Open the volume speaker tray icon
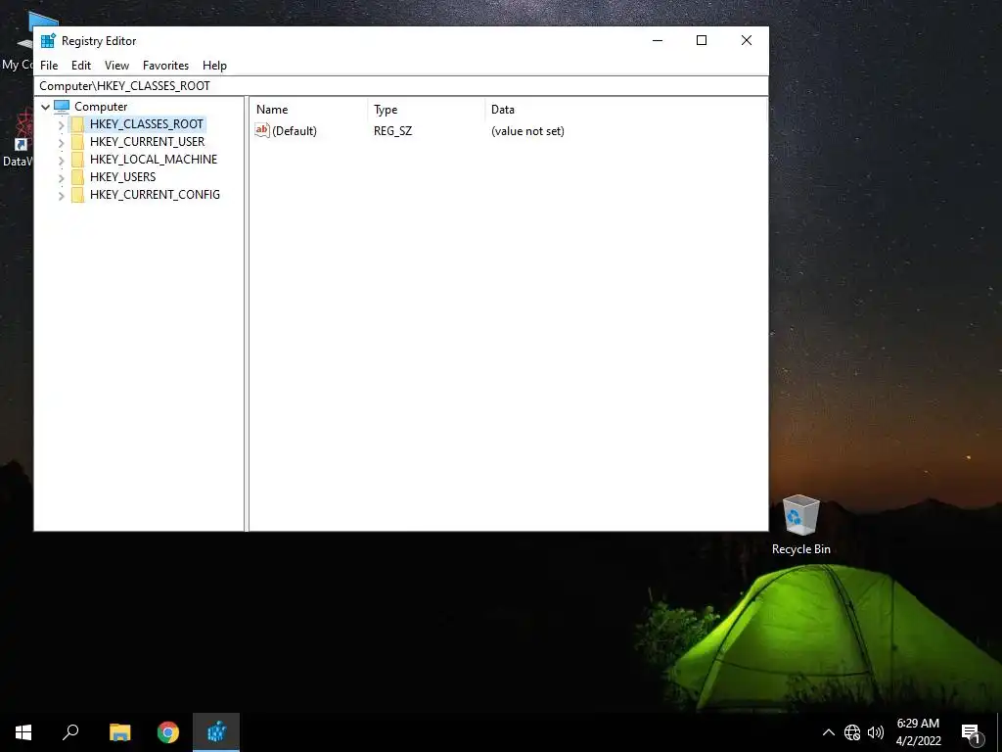This screenshot has width=1002, height=752. pyautogui.click(x=876, y=732)
